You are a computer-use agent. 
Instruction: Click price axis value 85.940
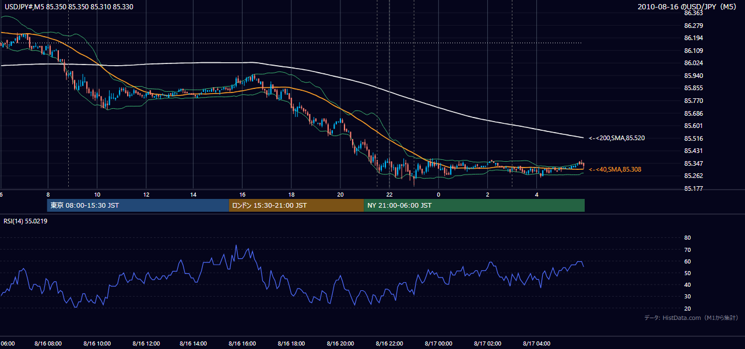pyautogui.click(x=694, y=76)
